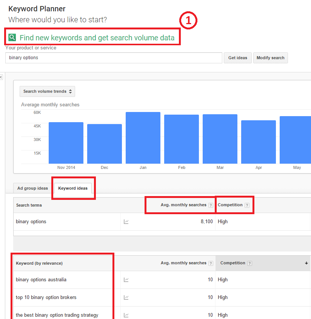Focus the product or service input field
311x319 pixels.
[114, 58]
